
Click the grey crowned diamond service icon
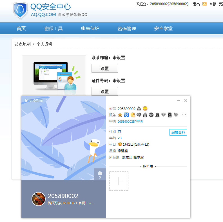[176, 115]
